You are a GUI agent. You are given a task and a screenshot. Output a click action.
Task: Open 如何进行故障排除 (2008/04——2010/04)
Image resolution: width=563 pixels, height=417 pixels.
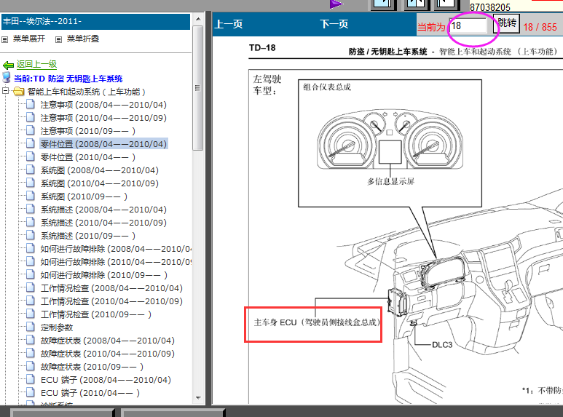pos(116,249)
